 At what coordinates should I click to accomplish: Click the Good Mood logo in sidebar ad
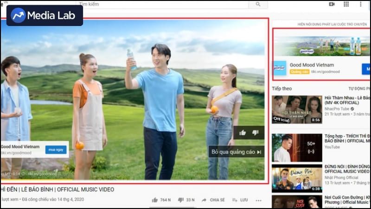(x=280, y=68)
